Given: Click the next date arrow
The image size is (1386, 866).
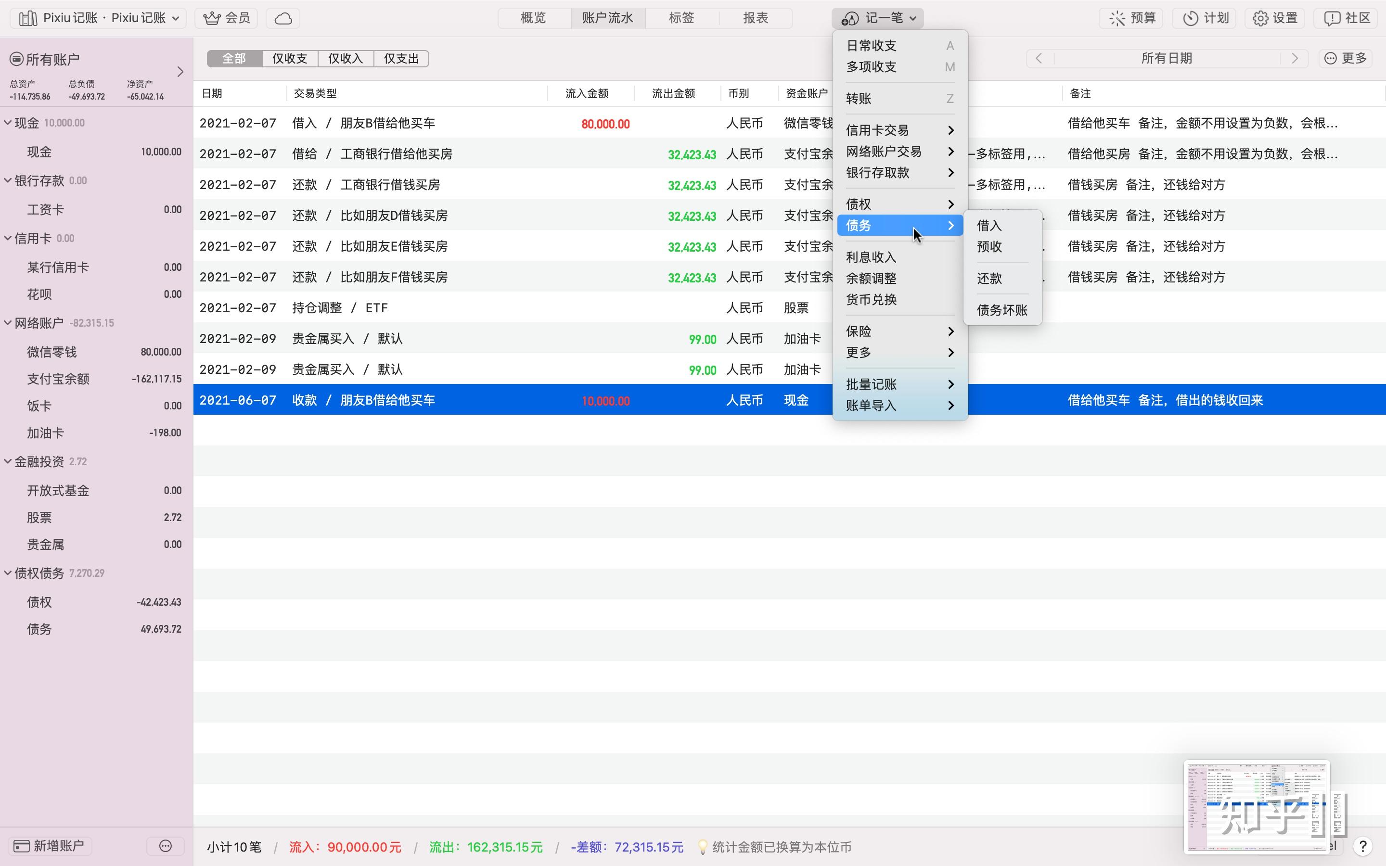Looking at the screenshot, I should 1295,58.
